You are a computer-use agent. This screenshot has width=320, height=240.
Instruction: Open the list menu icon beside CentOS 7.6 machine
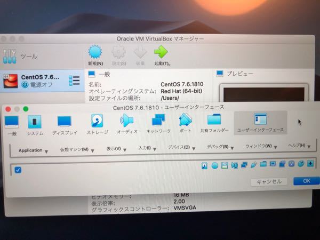[74, 81]
